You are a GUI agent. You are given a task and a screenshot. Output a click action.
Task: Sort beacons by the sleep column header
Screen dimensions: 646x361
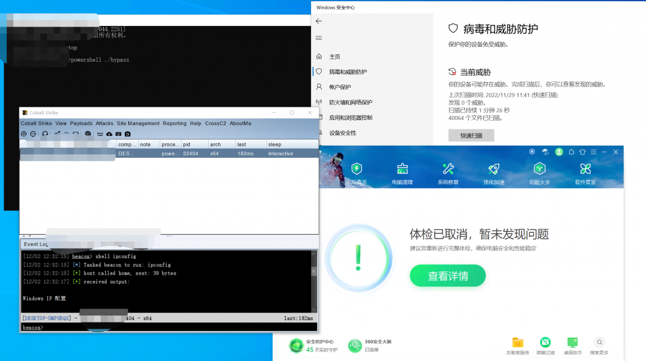tap(292, 145)
